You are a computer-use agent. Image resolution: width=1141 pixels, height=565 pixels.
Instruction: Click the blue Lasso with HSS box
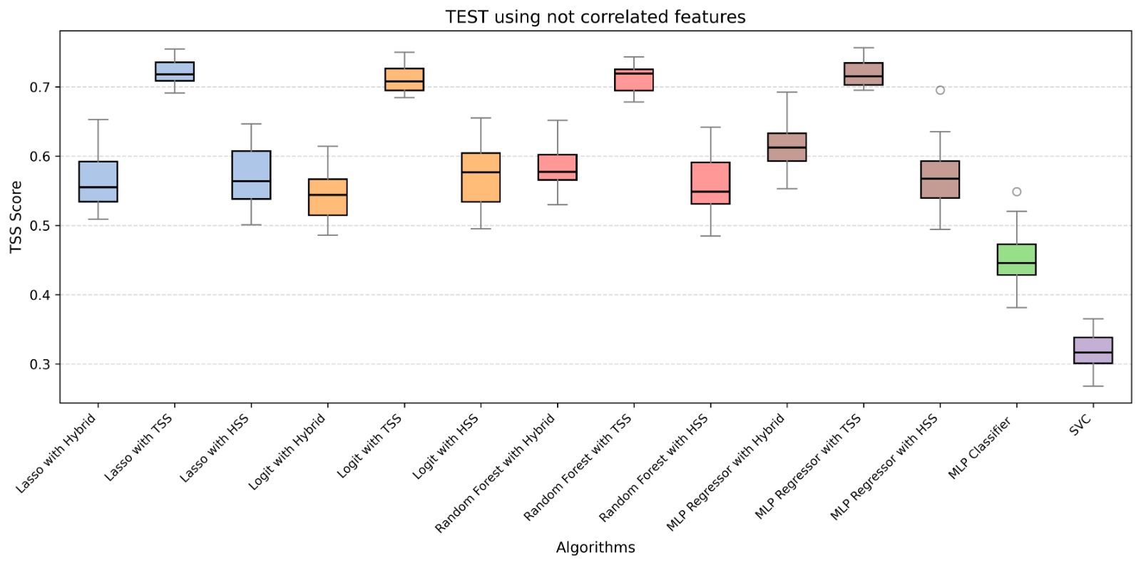[x=251, y=175]
